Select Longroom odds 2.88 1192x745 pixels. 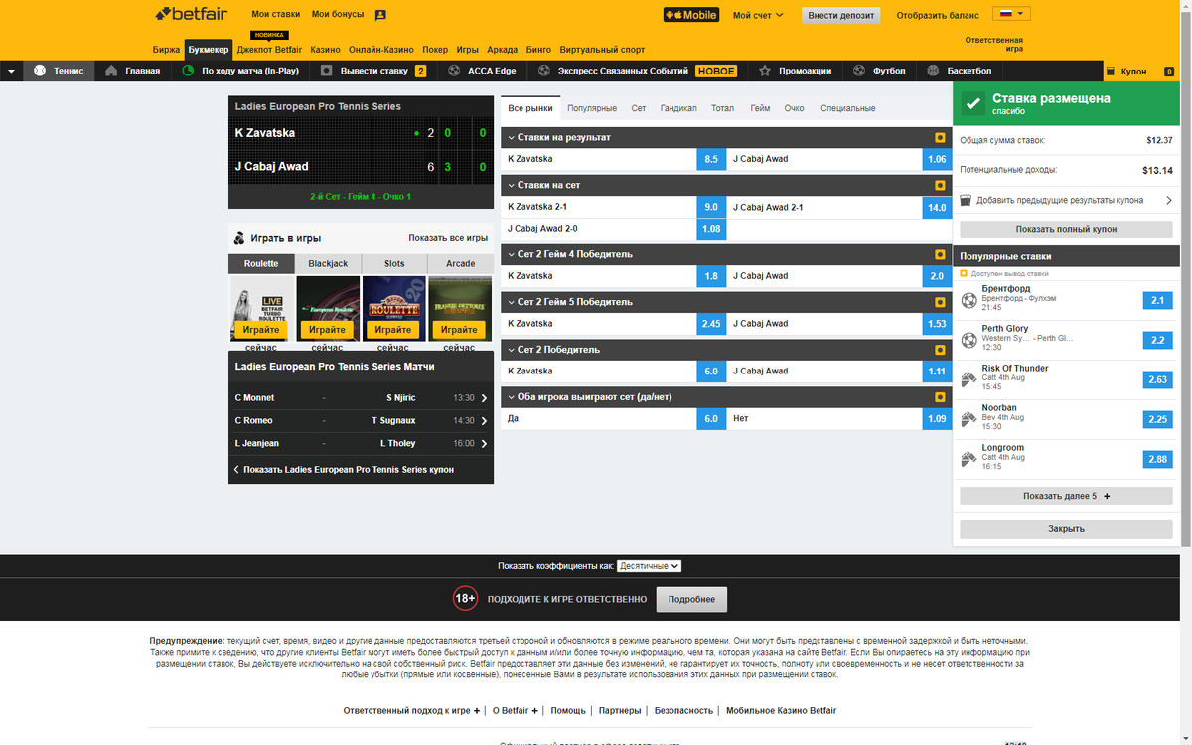(x=1157, y=459)
